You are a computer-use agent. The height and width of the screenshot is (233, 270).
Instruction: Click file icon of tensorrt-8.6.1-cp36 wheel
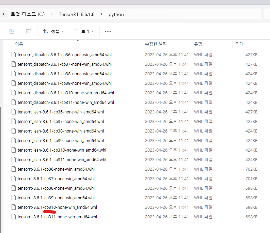pyautogui.click(x=14, y=169)
